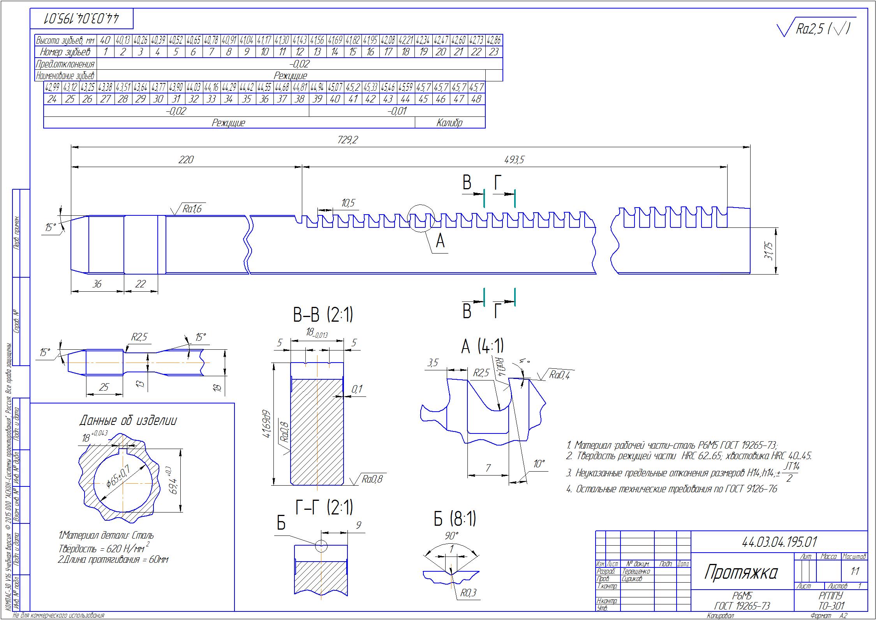Click detail view label "А (4:1)"

483,346
